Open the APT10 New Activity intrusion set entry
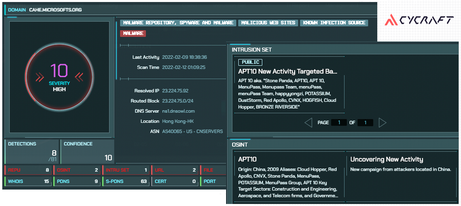The width and height of the screenshot is (461, 206). click(x=287, y=72)
